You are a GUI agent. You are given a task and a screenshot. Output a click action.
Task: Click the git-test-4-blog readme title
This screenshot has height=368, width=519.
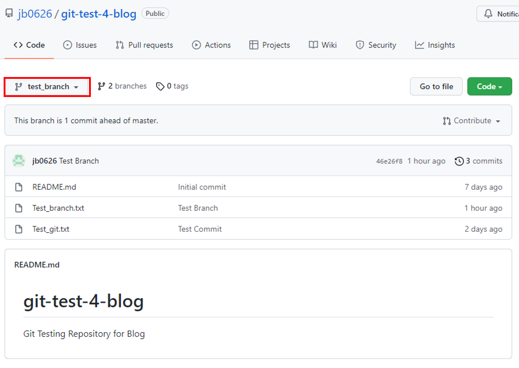point(84,301)
